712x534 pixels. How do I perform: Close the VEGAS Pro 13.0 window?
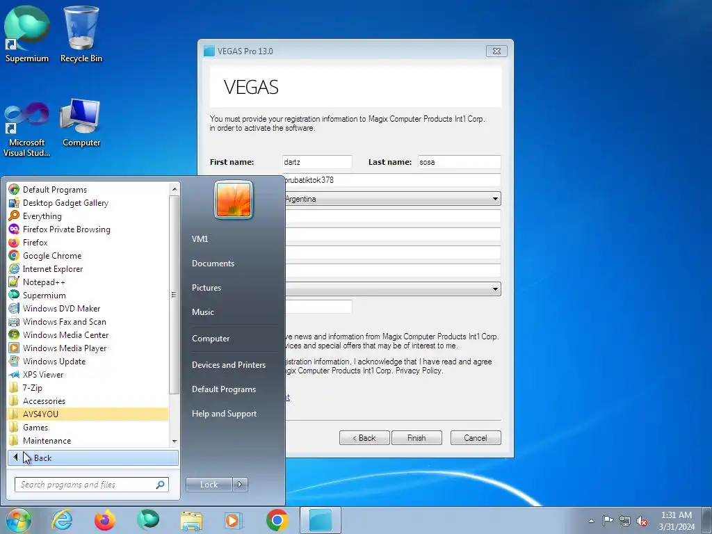point(496,51)
